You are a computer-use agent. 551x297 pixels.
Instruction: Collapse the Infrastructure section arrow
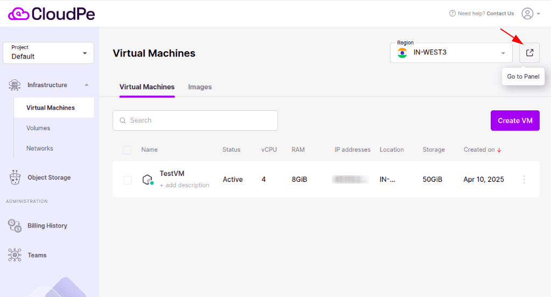(86, 85)
